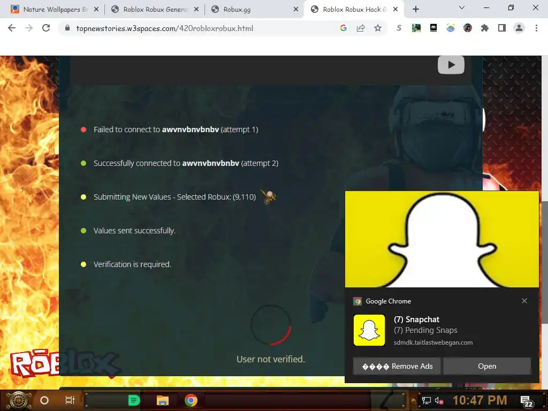
Task: Click Open in Snapchat notification
Action: (x=487, y=366)
